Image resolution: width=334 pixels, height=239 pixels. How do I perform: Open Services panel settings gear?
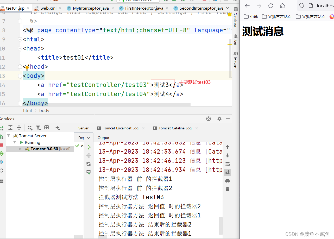[219, 119]
